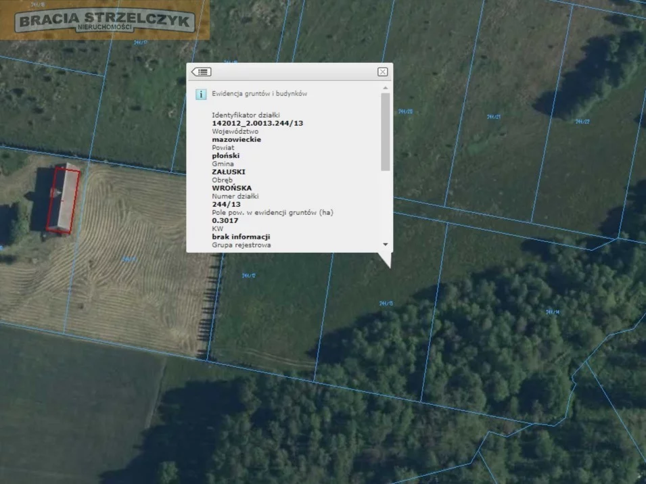Select parcel label 244/20 on the map
This screenshot has width=646, height=484.
[406, 112]
